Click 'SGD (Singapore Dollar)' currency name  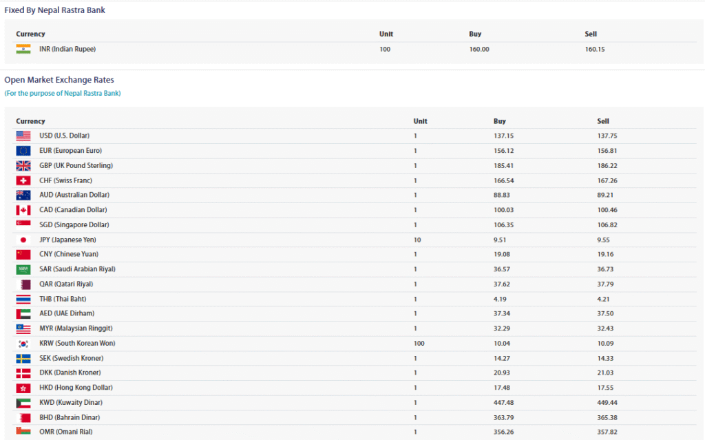click(x=74, y=224)
